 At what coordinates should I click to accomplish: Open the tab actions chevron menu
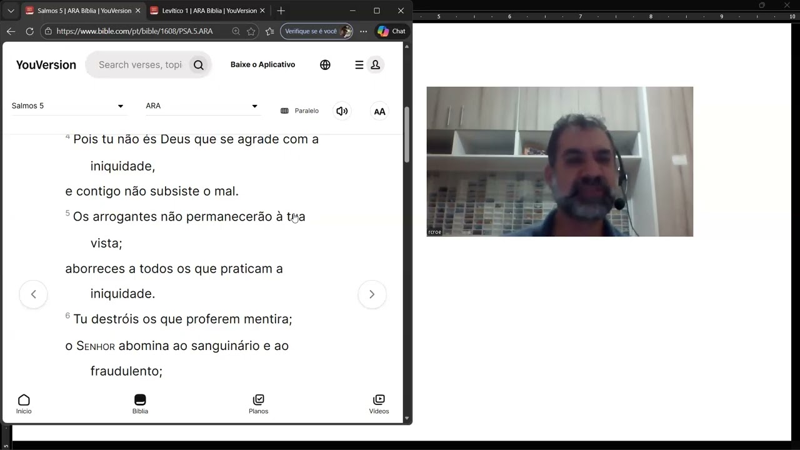[x=11, y=11]
